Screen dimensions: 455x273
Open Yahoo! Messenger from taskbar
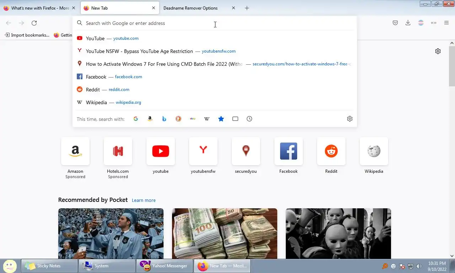(x=165, y=266)
